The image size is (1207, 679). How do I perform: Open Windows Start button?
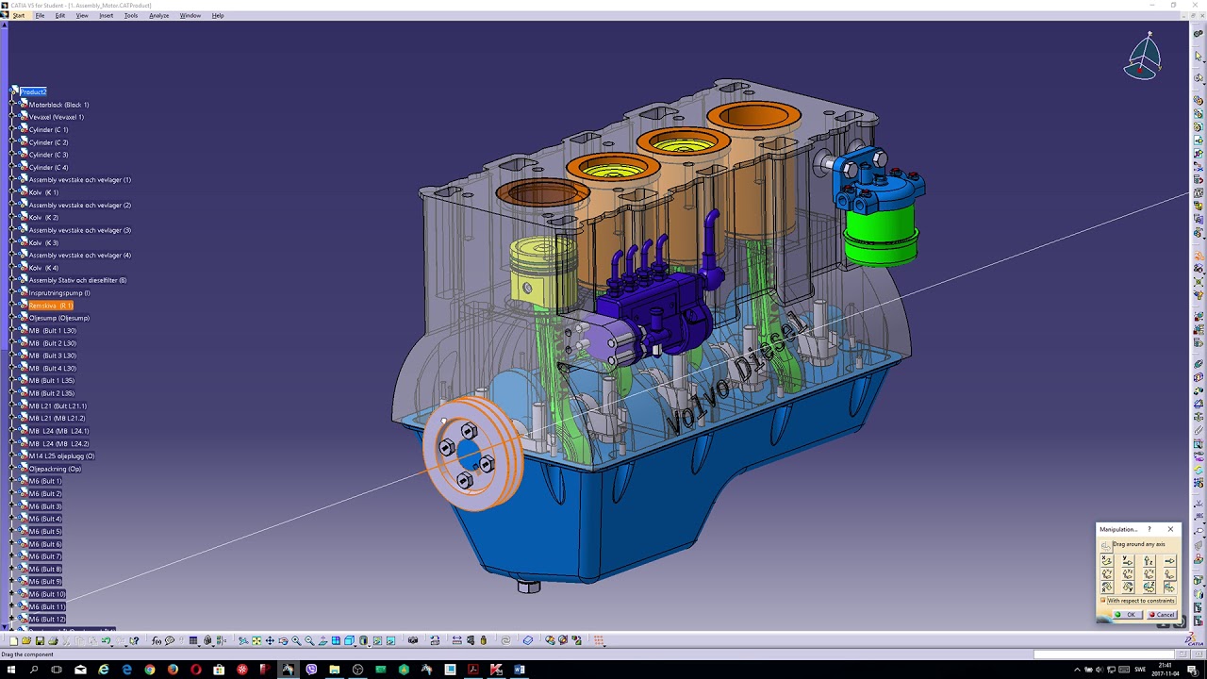11,670
